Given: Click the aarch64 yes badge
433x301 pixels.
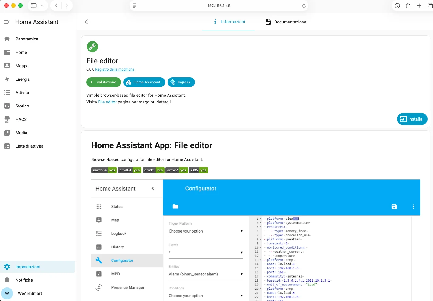Looking at the screenshot, I should click(x=104, y=170).
